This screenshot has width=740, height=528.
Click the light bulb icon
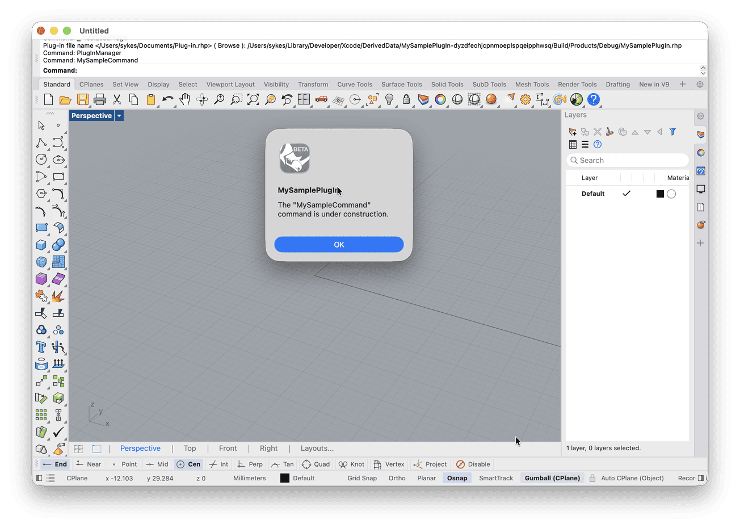click(x=389, y=100)
